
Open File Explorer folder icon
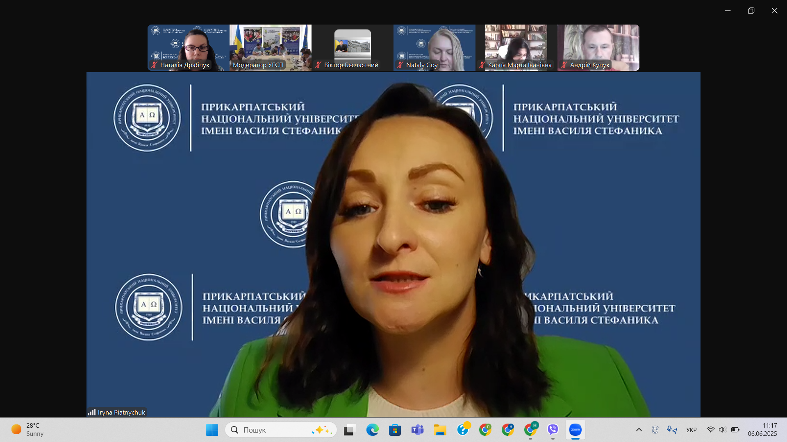click(440, 430)
